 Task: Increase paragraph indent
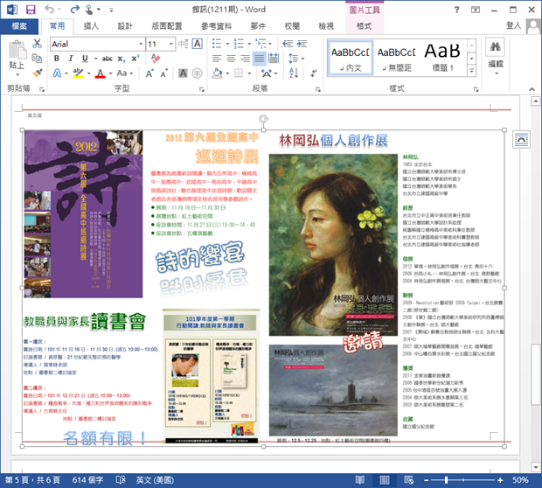[302, 44]
